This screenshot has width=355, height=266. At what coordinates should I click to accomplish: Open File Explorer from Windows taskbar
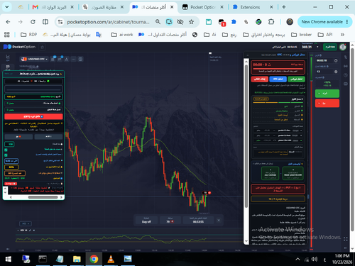[x=77, y=259]
